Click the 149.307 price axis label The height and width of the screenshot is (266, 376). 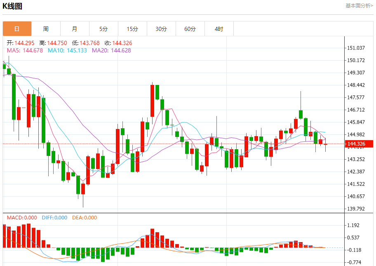tap(356, 73)
